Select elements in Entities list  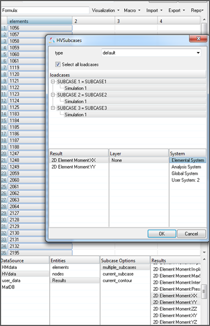[x=75, y=267]
